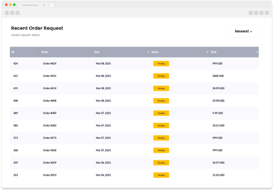Screen dimensions: 274x191
Task: Open Order #424 link
Action: click(x=50, y=64)
